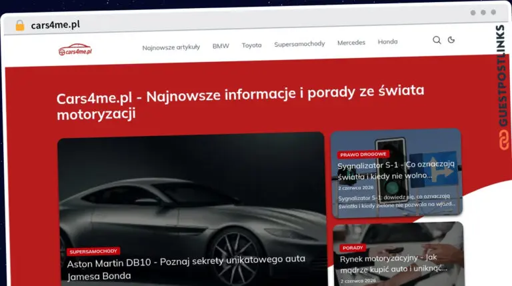Click the page heading Cars4me.pl - Najnowsze informacje
Viewport: 512px width, 286px height.
pos(240,102)
